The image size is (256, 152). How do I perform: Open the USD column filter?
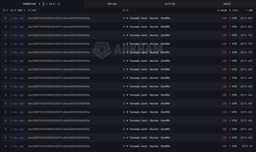coord(246,11)
